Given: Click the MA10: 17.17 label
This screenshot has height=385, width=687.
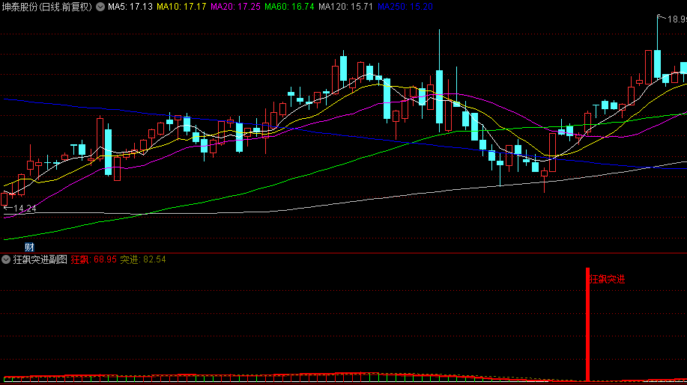Looking at the screenshot, I should pos(181,7).
